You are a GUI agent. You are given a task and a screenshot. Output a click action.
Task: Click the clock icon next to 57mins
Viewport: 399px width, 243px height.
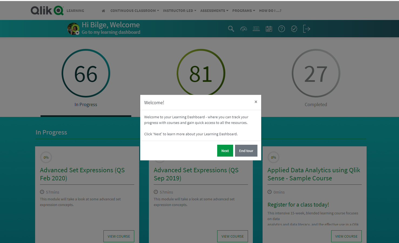(42, 192)
